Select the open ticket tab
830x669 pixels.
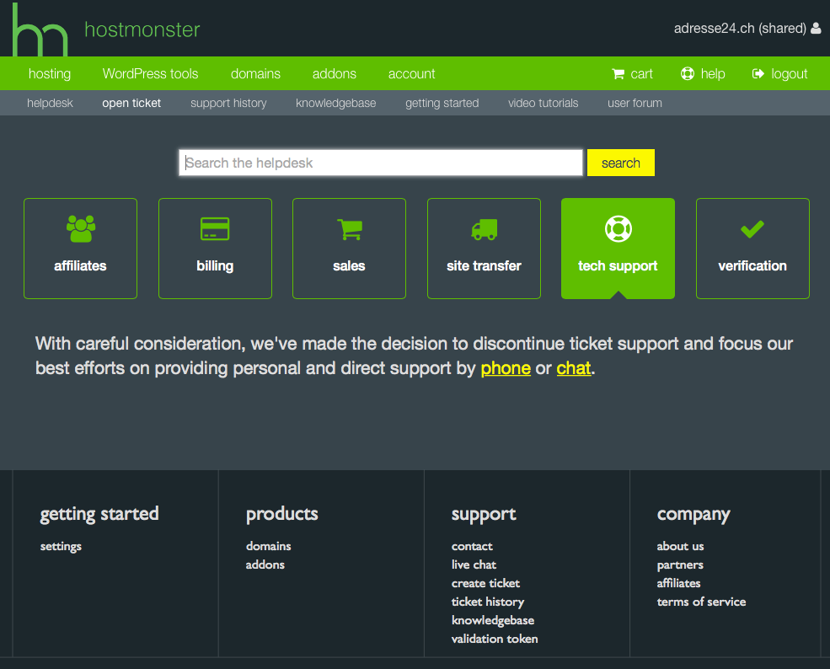[131, 103]
